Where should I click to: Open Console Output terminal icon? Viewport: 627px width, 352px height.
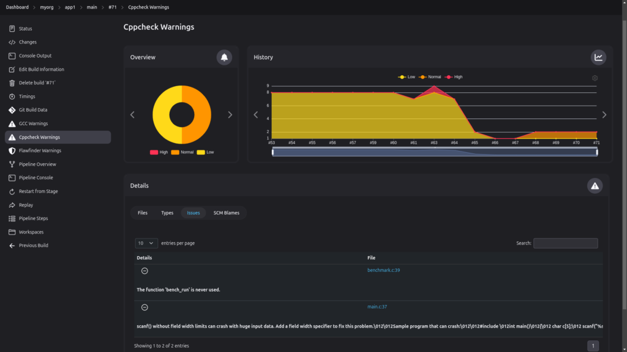point(12,56)
